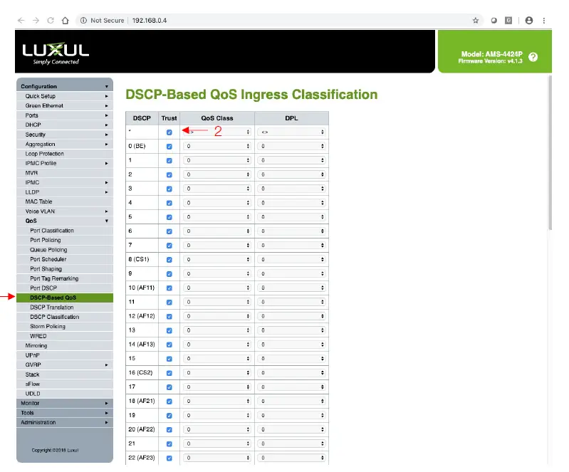The height and width of the screenshot is (472, 569).
Task: Open DPL dropdown for DSCP 16 (CS2)
Action: pos(291,372)
